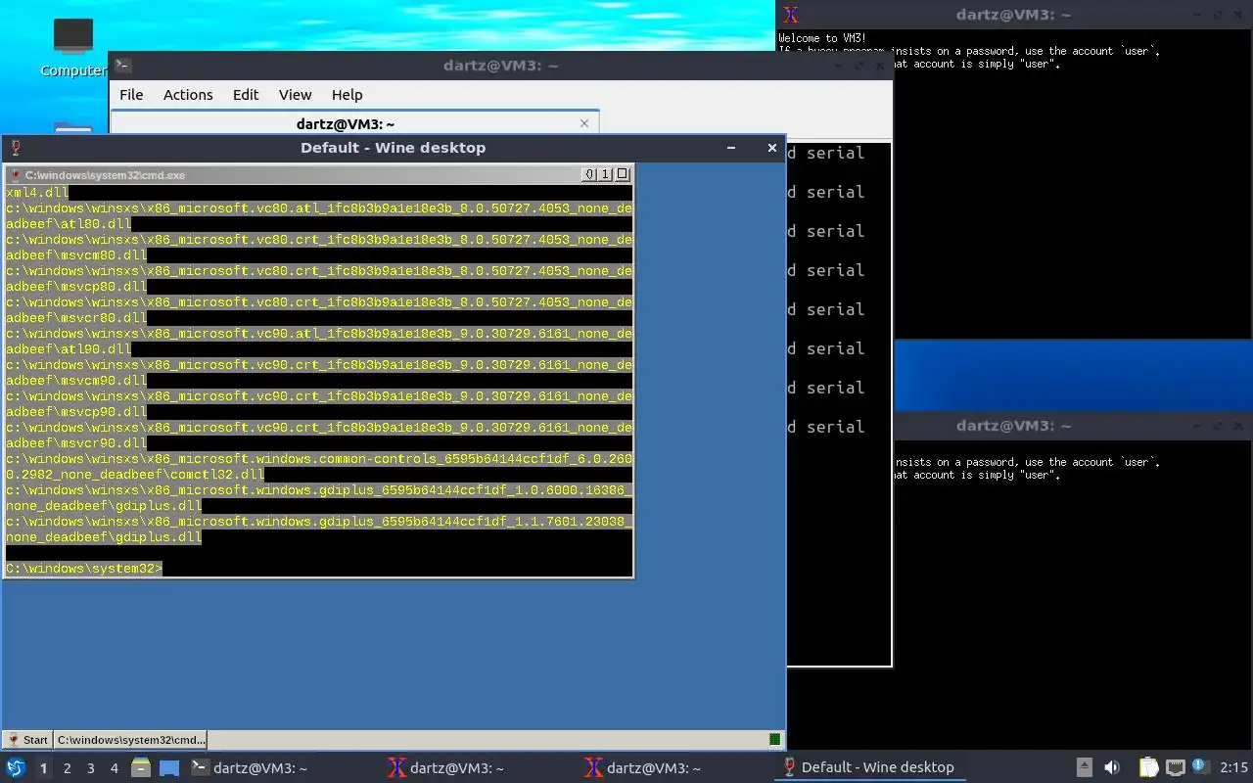Close the cmd.exe window inside Wine
The height and width of the screenshot is (783, 1253).
(622, 174)
